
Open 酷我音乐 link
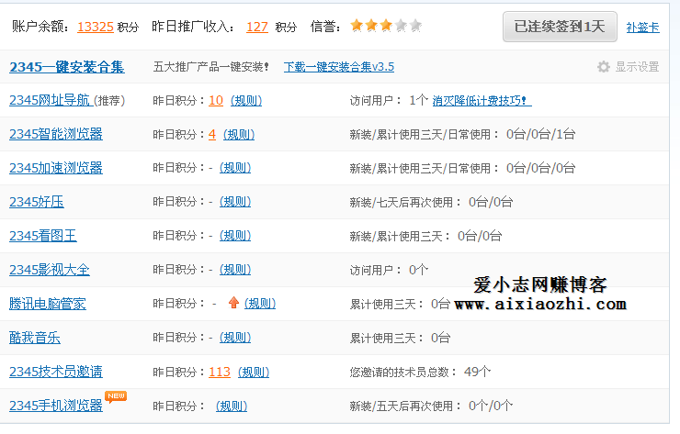35,338
